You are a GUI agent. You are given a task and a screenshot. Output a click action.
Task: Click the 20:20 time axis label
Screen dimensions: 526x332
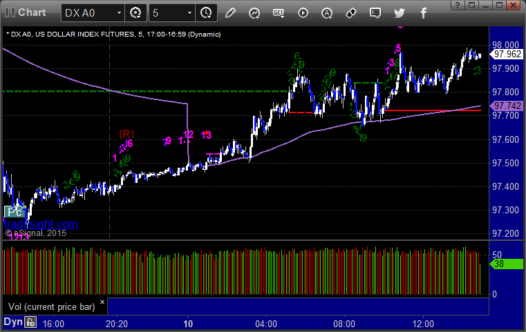pyautogui.click(x=117, y=324)
